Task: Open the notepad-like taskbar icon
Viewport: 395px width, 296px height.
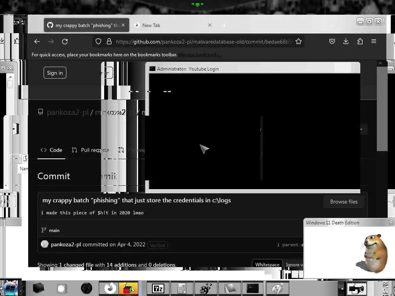Action: (230, 288)
